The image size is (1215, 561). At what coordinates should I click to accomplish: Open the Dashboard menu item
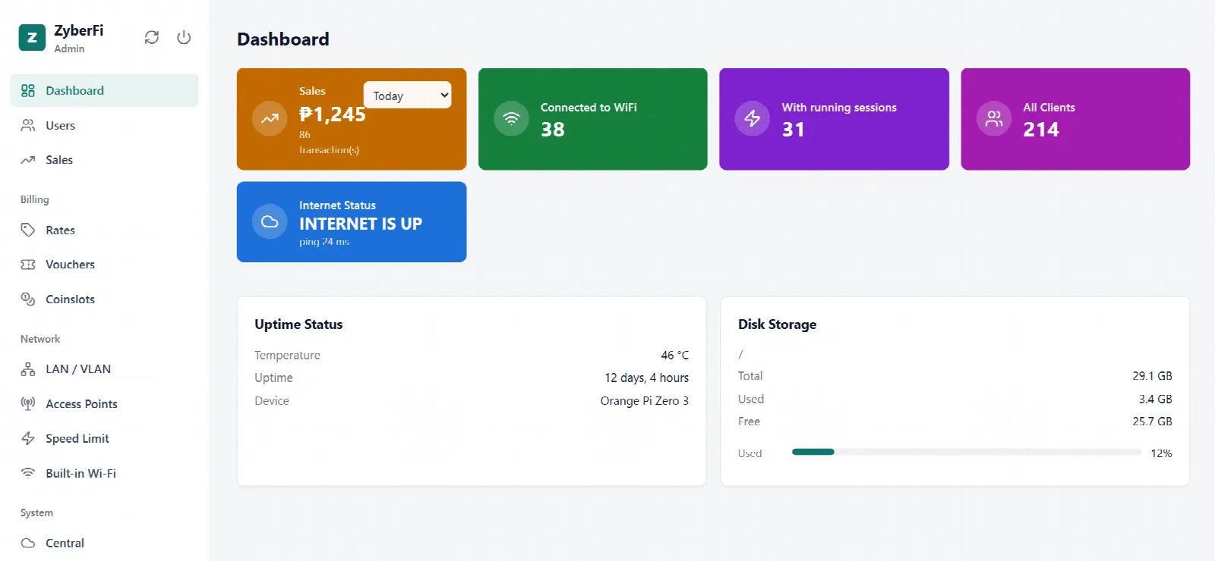(105, 90)
